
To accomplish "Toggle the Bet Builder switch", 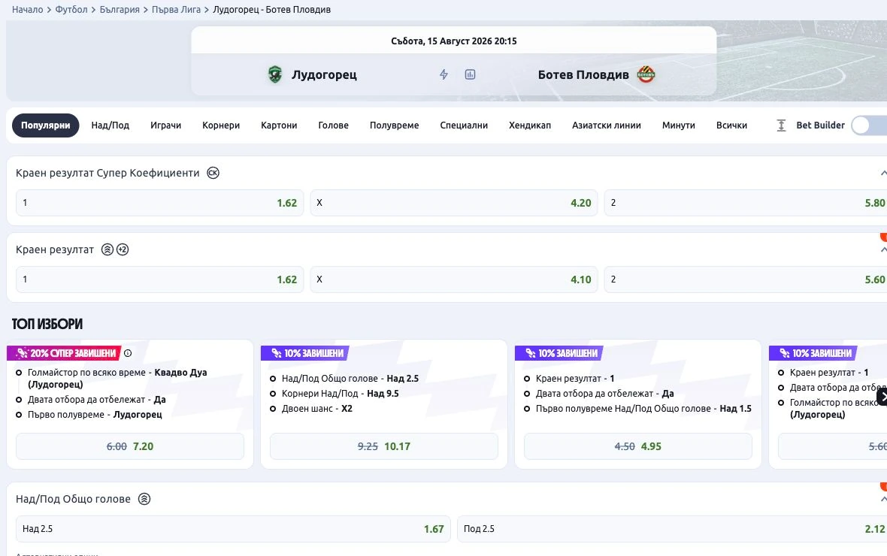I will tap(869, 125).
